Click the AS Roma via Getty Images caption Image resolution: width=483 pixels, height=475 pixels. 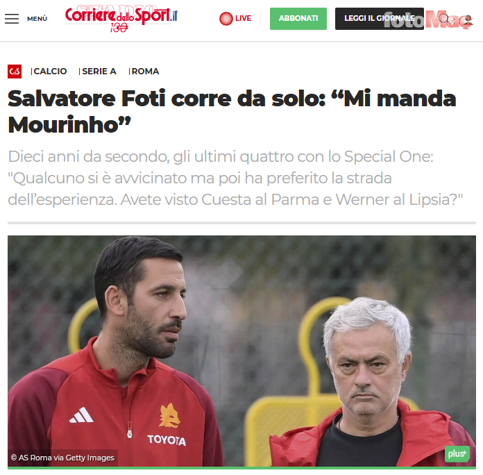tap(63, 458)
